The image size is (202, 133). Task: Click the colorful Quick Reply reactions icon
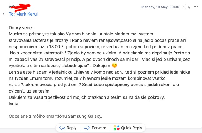click(116, 128)
